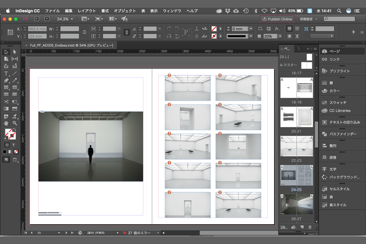Pick the Page tool

(x=6, y=59)
